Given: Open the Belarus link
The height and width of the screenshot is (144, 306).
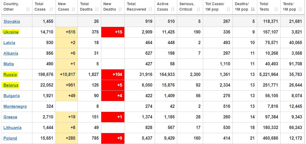Looking at the screenshot, I should [11, 85].
